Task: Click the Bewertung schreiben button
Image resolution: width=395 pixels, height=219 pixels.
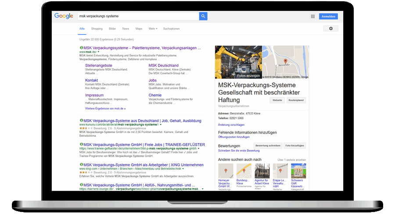Action: [268, 145]
